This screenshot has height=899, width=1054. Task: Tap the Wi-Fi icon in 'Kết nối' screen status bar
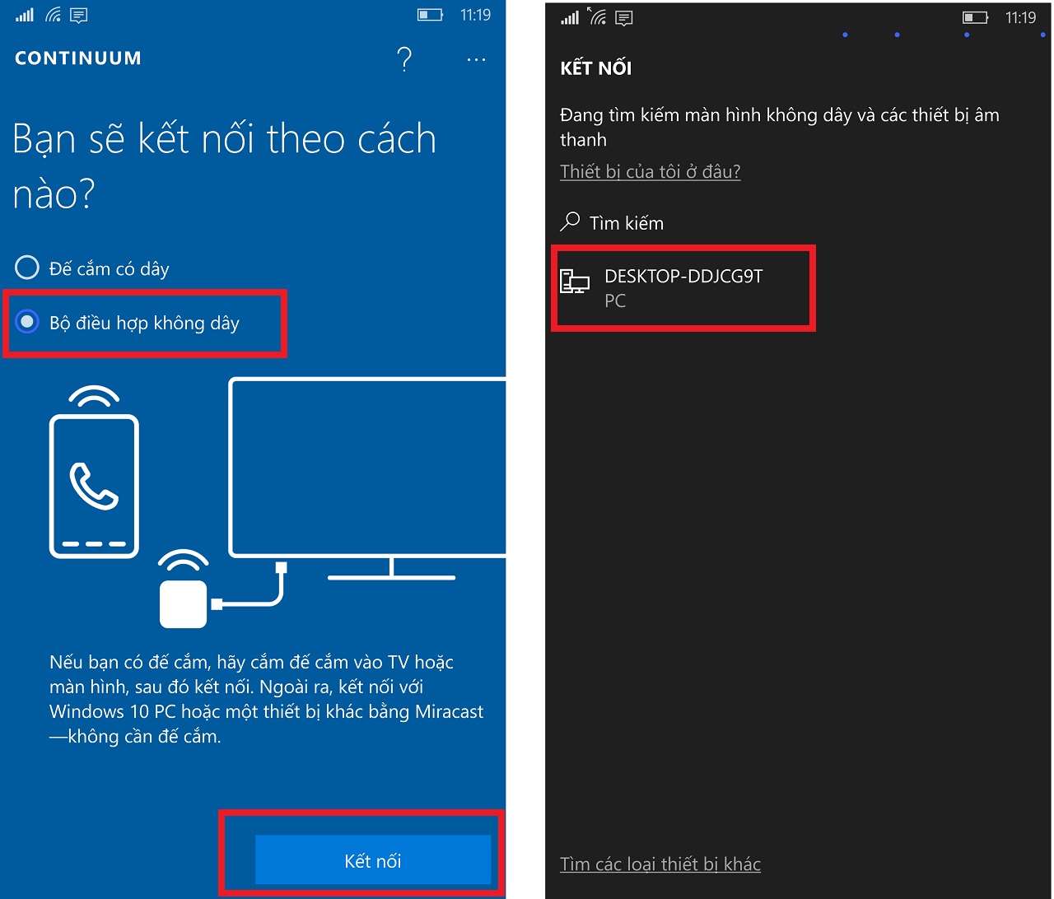pos(597,16)
